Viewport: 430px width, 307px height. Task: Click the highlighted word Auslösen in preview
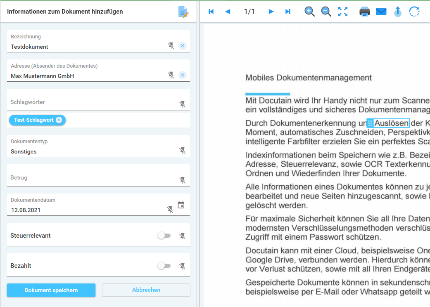coord(391,123)
